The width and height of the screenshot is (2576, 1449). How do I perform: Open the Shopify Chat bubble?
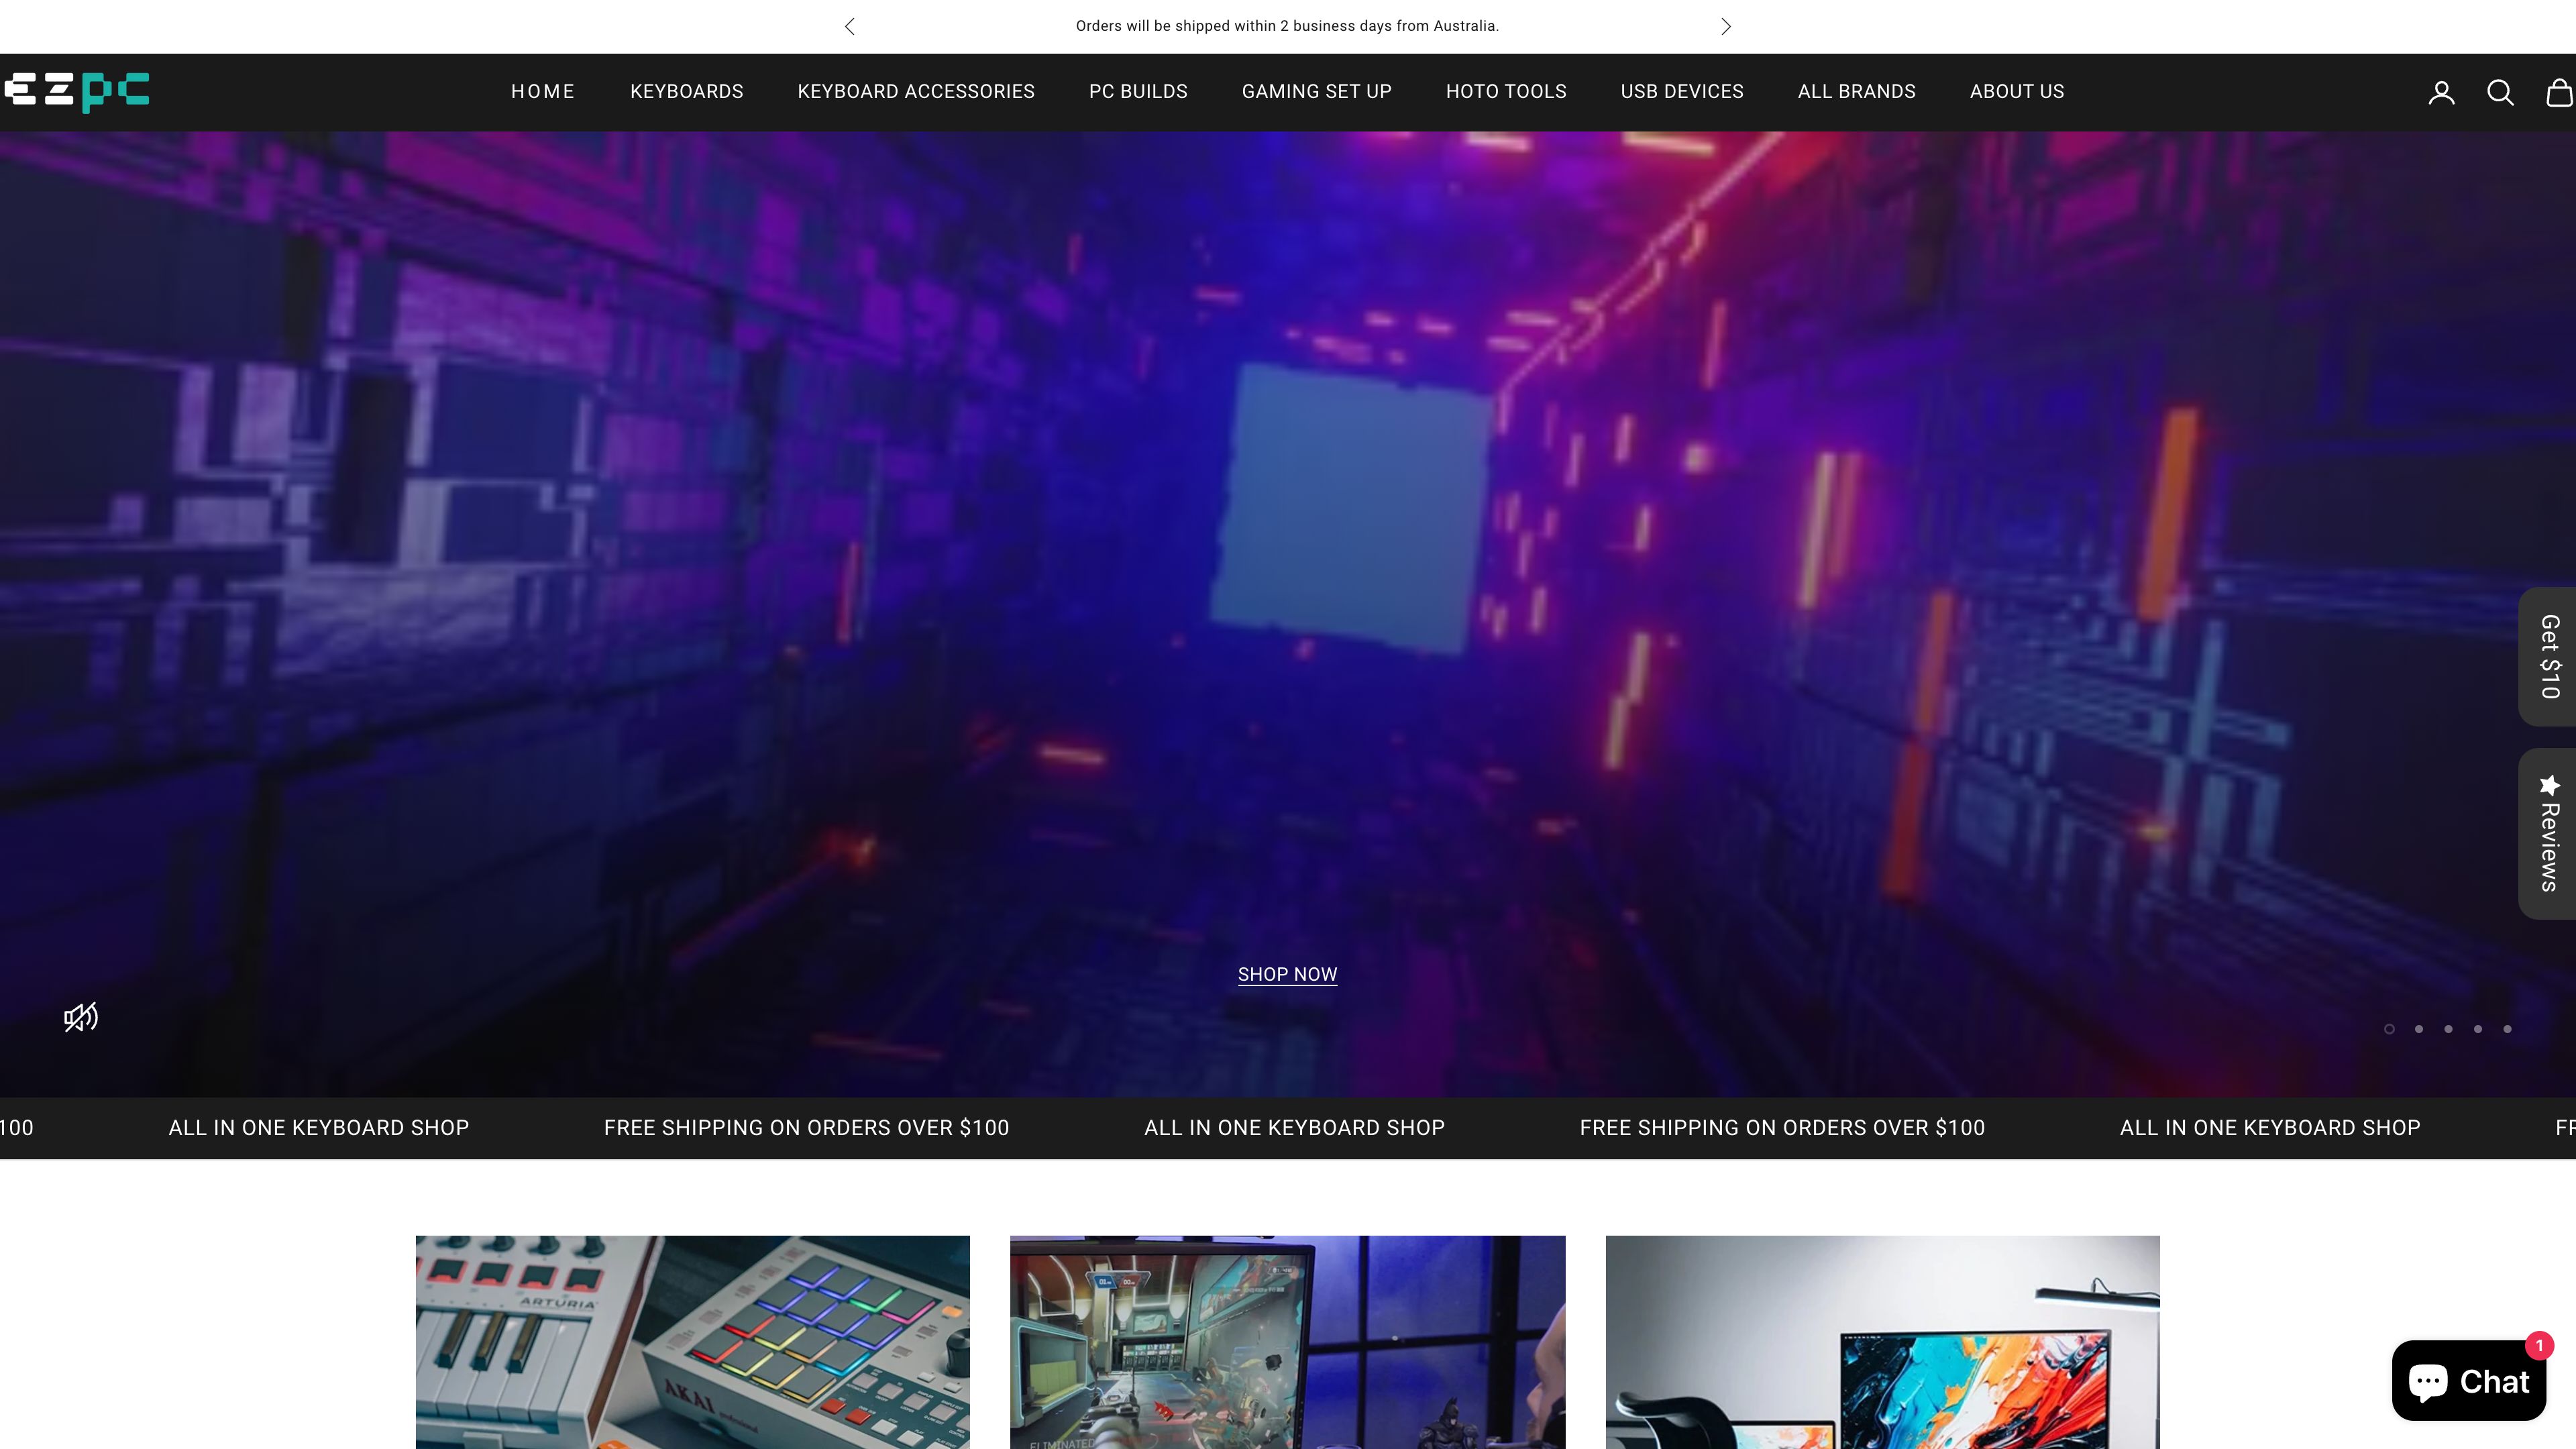point(2468,1381)
